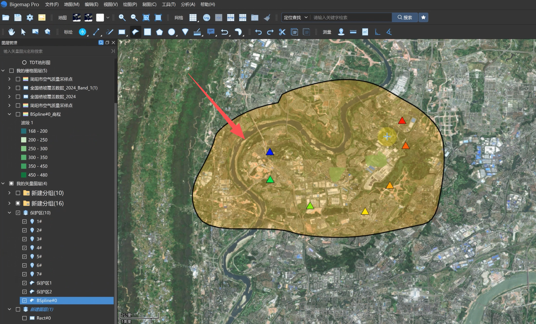536x324 pixels.
Task: Select the pentagon polygon drawing tool
Action: 159,32
